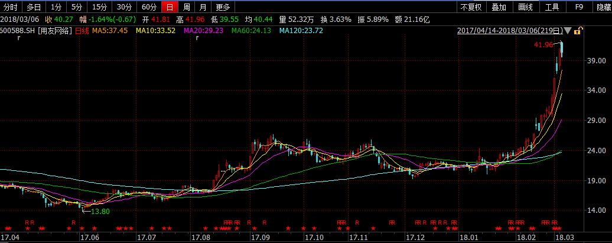Image resolution: width=612 pixels, height=243 pixels.
Task: Select the 15分 period tab
Action: [x=99, y=7]
